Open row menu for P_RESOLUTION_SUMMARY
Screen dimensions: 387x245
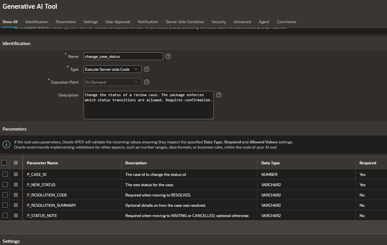[x=16, y=205]
